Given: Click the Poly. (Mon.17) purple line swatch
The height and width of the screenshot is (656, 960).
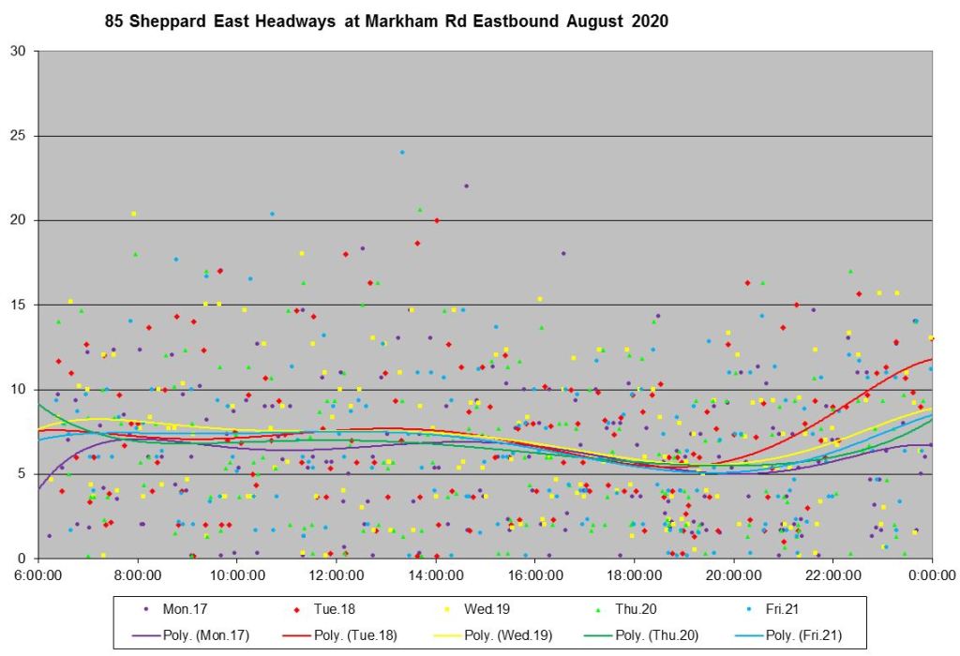Looking at the screenshot, I should 147,634.
